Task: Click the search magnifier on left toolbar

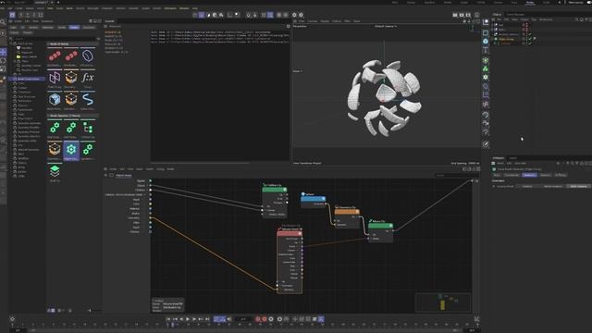Action: [3, 22]
